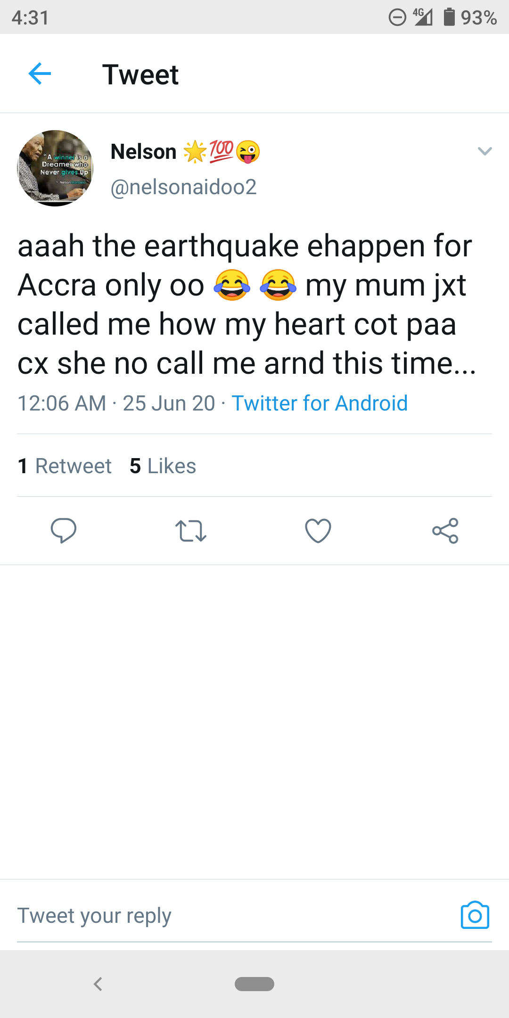Open Nelson's profile picture
509x1018 pixels.
55,168
